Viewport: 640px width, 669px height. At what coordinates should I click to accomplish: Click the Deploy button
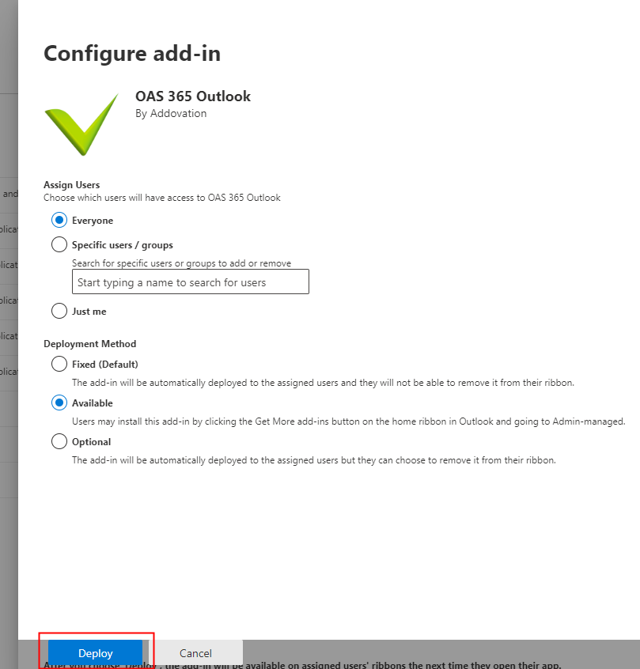point(95,652)
